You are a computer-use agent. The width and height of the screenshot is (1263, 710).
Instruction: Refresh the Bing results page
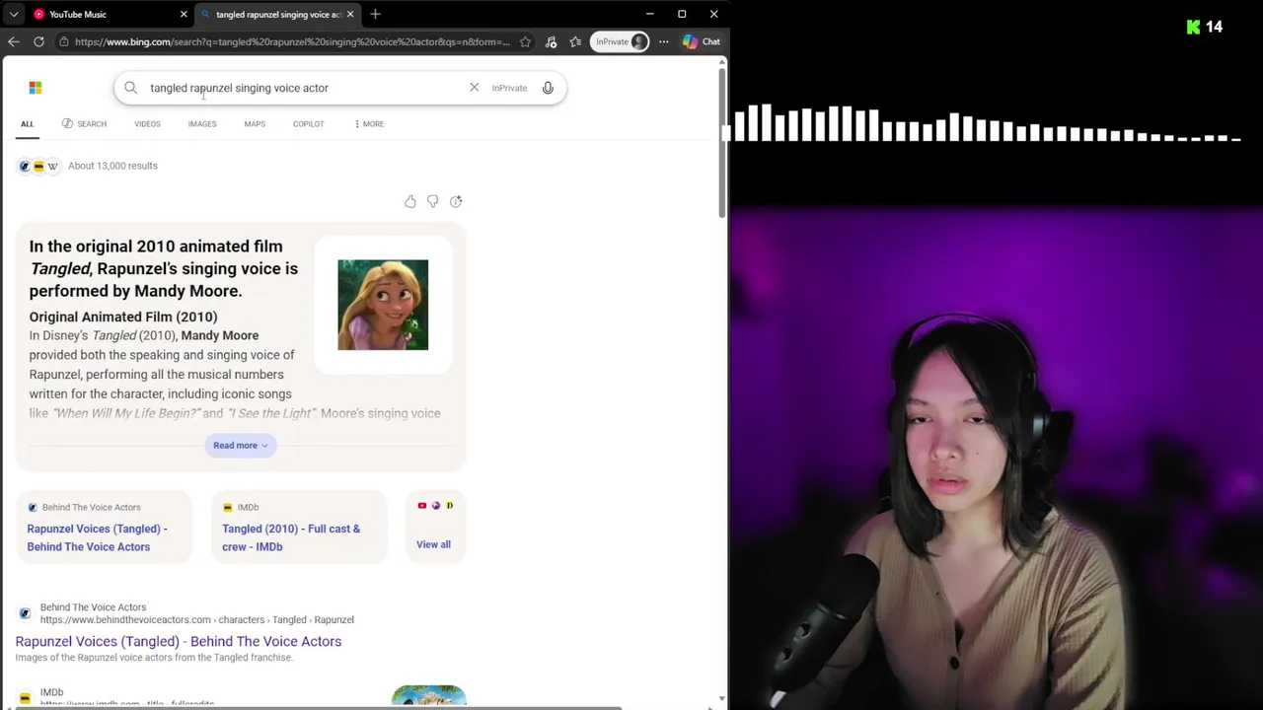pos(38,41)
